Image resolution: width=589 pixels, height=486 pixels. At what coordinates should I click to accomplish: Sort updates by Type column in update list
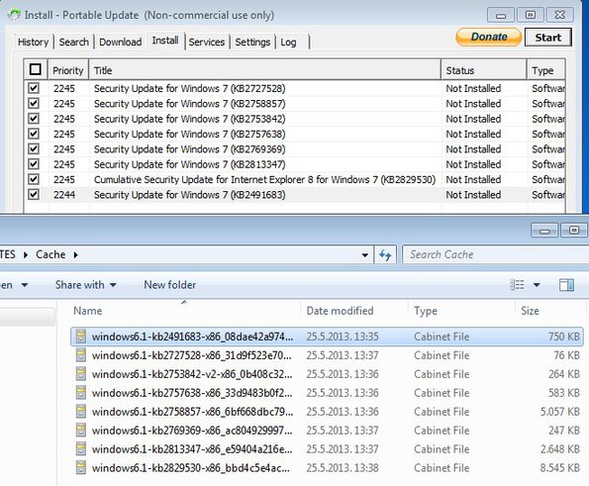546,70
